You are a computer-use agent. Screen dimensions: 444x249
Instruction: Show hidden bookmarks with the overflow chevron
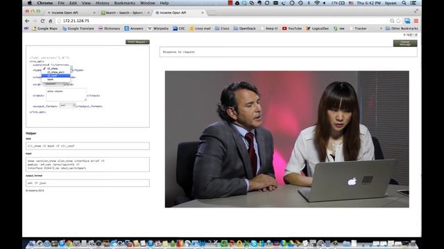click(x=381, y=28)
